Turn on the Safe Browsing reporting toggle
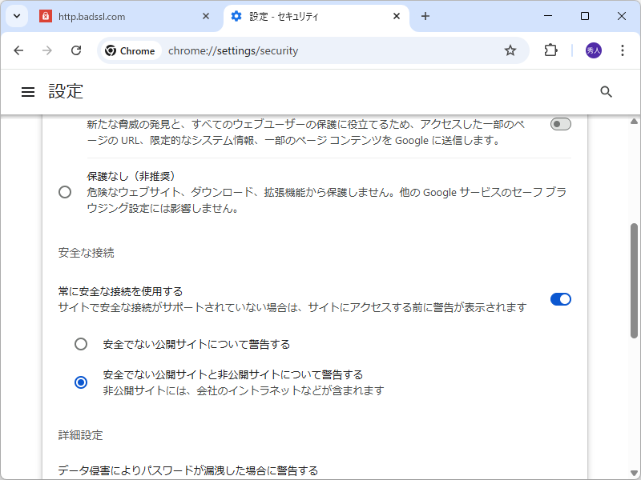The image size is (641, 480). (x=560, y=123)
